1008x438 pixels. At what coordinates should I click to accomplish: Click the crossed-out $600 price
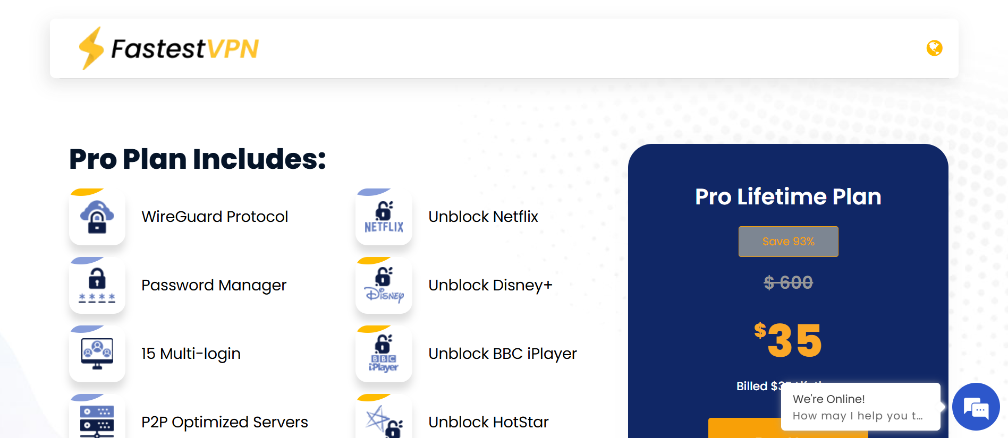coord(788,282)
